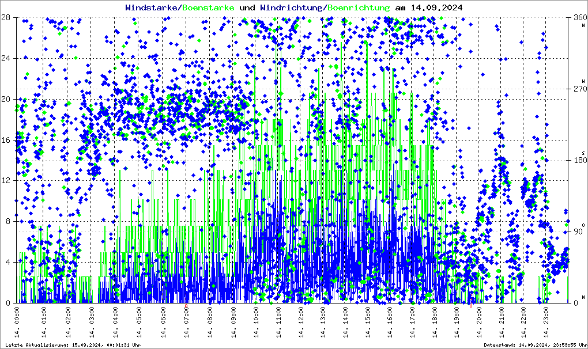Click the time label "14. 04:00"

115,323
